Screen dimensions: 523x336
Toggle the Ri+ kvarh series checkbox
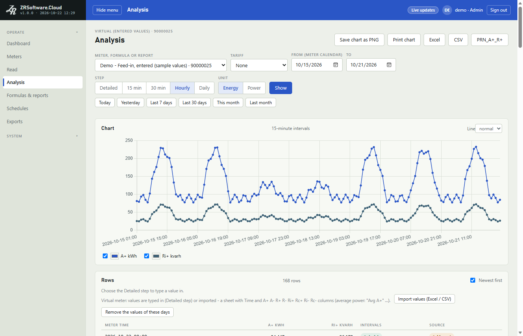pos(147,256)
